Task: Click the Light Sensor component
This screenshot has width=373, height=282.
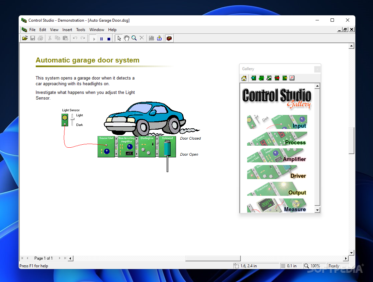Action: (65, 120)
